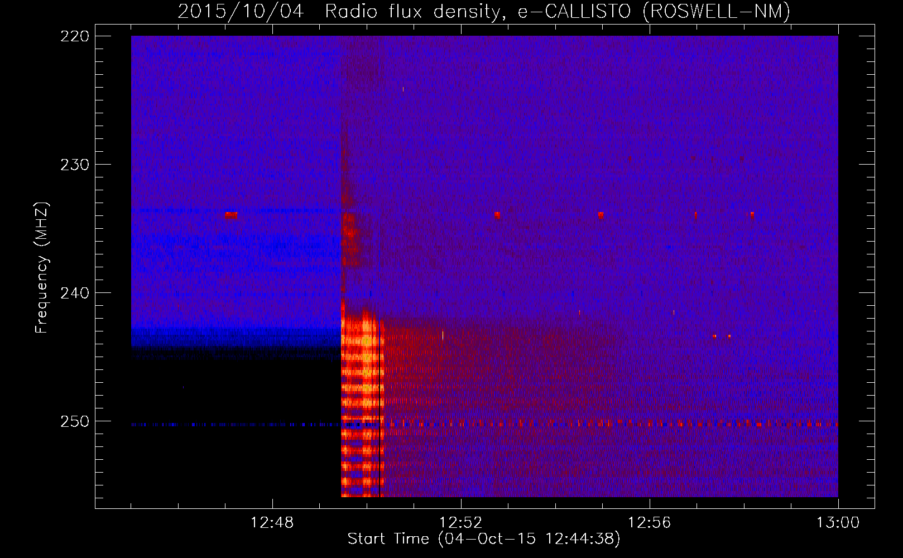Image resolution: width=903 pixels, height=558 pixels.
Task: Click the 'Frequency (MHZ)' axis label
Action: [x=42, y=267]
